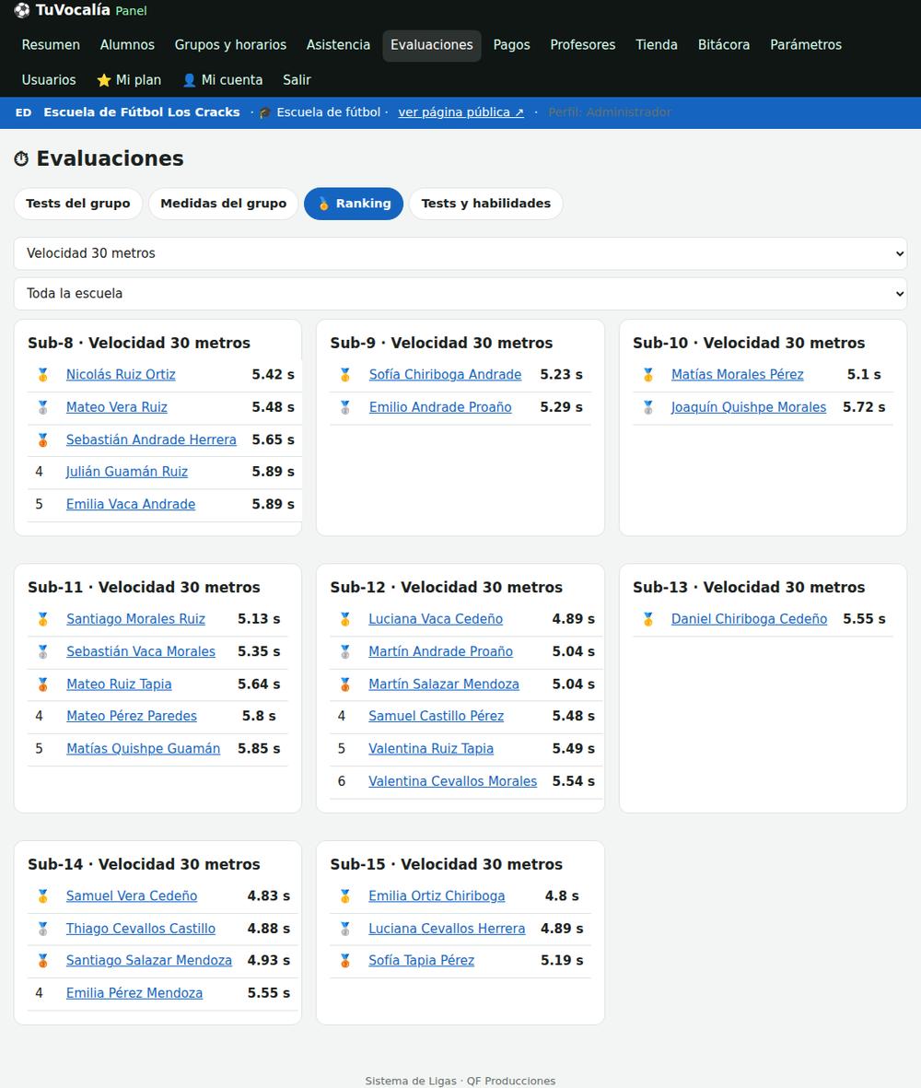Viewport: 921px width, 1088px height.
Task: Click gold medal icon for Sofía Chiriboga Andrade
Action: 345,375
